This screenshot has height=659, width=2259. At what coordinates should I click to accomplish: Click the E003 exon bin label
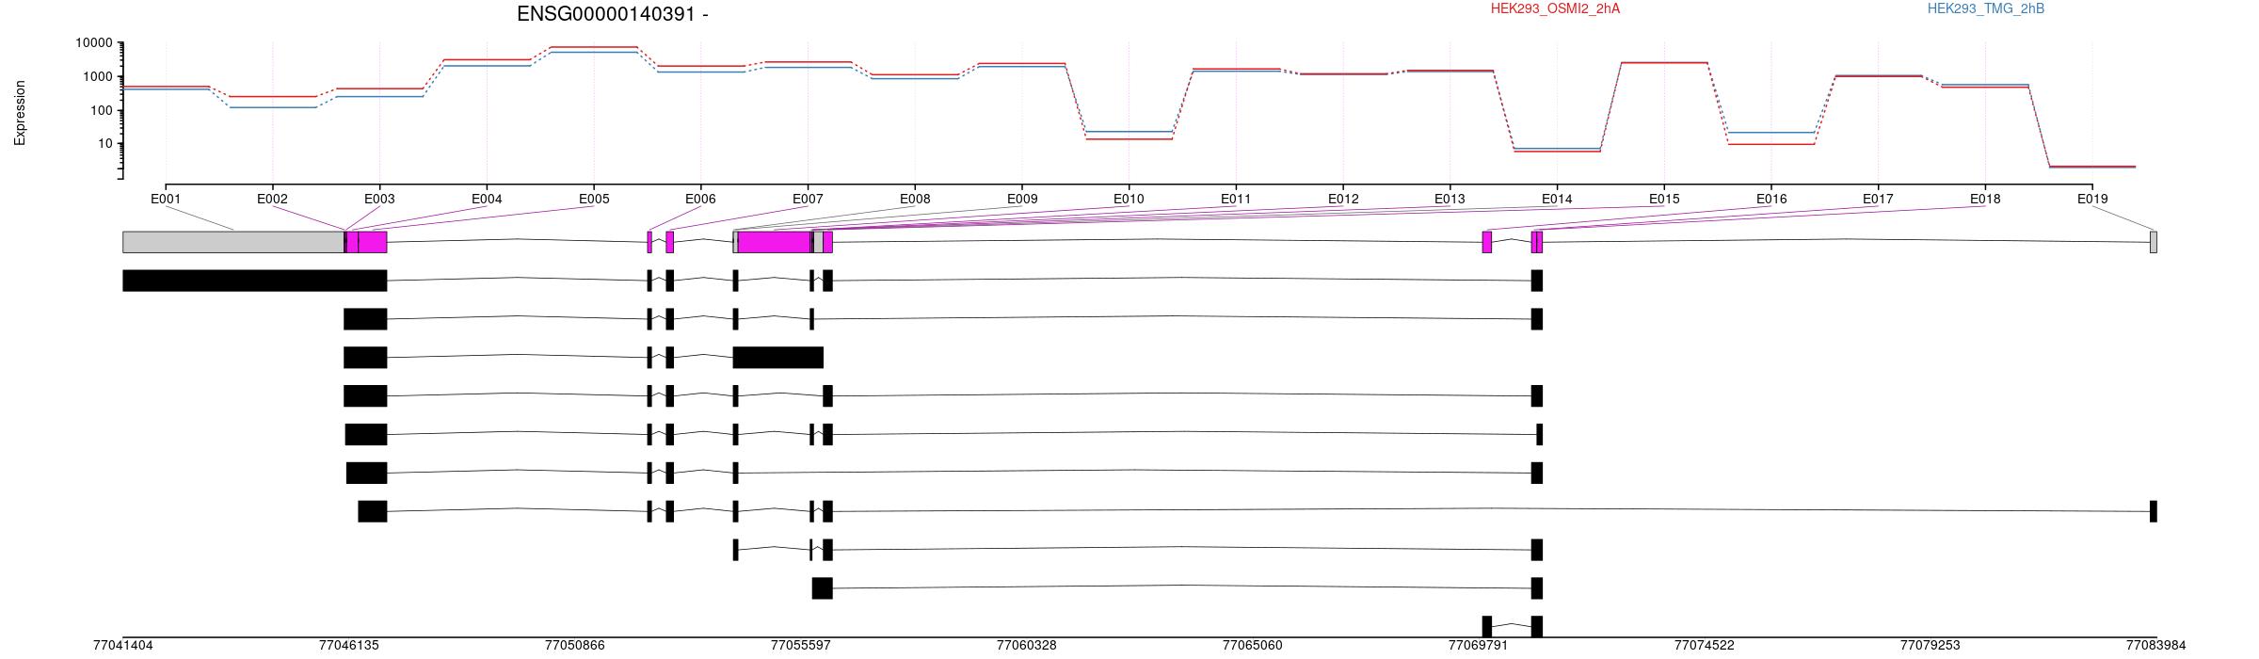tap(379, 199)
